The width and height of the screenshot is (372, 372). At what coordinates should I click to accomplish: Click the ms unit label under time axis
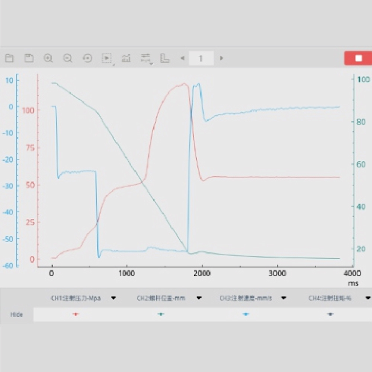[x=353, y=283]
